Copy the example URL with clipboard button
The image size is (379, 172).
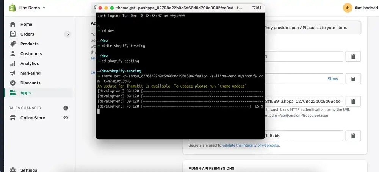pos(353,102)
